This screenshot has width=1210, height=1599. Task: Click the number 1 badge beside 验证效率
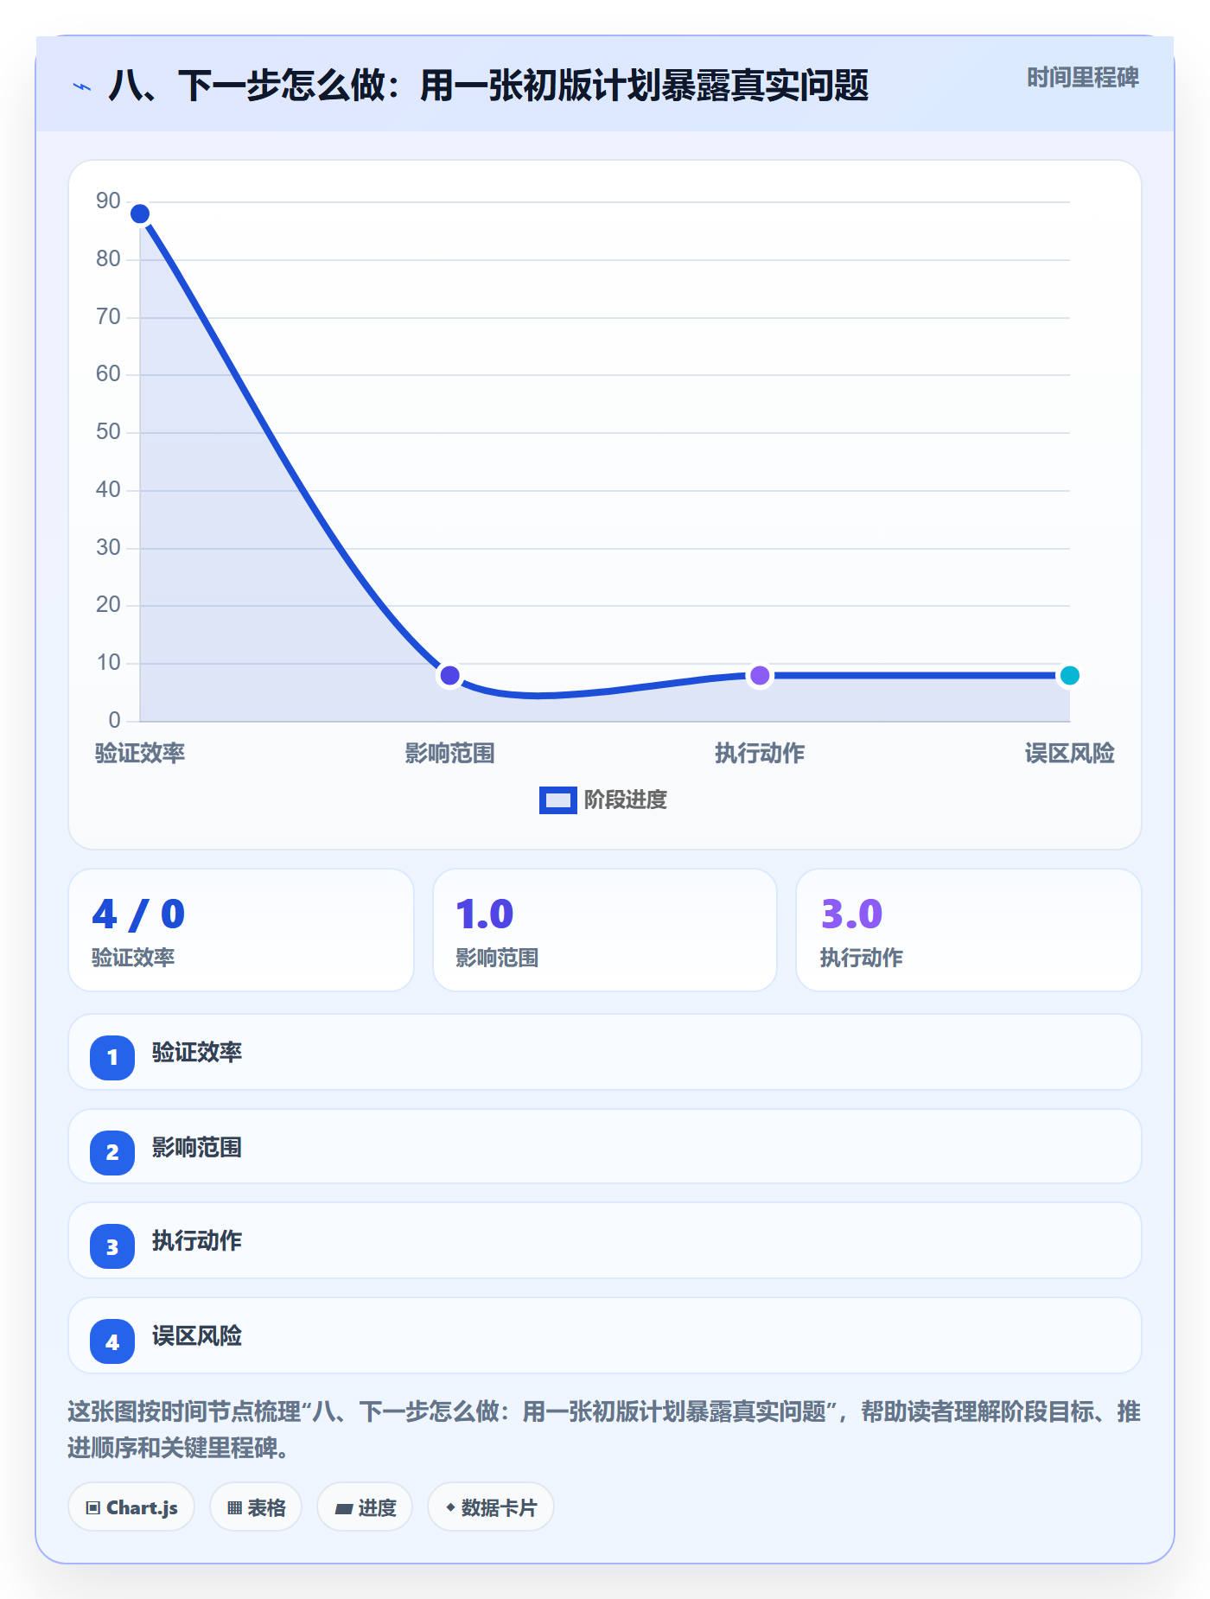[x=112, y=1057]
